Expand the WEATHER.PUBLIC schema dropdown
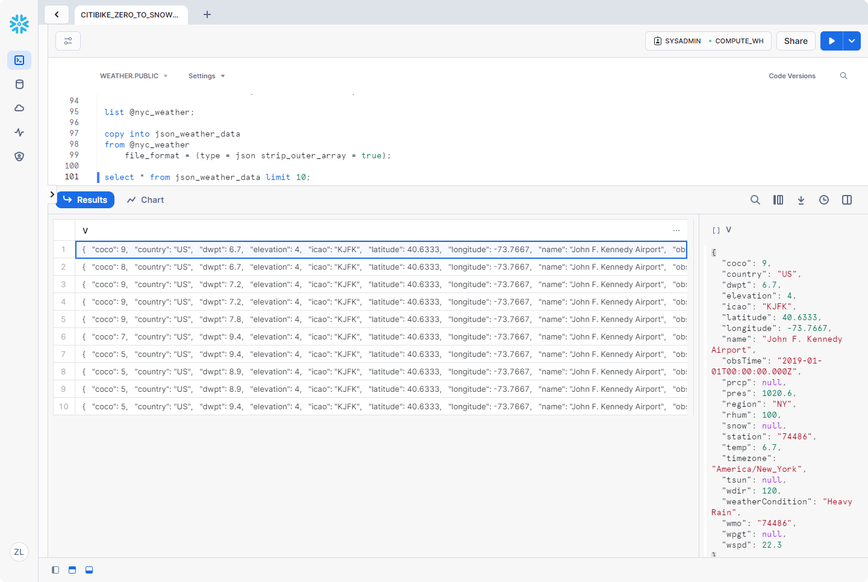The height and width of the screenshot is (582, 868). tap(134, 76)
